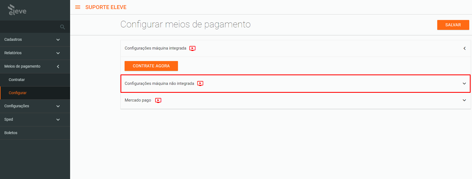Viewport: 472px width, 179px height.
Task: Expand the Cadastros sidebar menu
Action: click(35, 40)
